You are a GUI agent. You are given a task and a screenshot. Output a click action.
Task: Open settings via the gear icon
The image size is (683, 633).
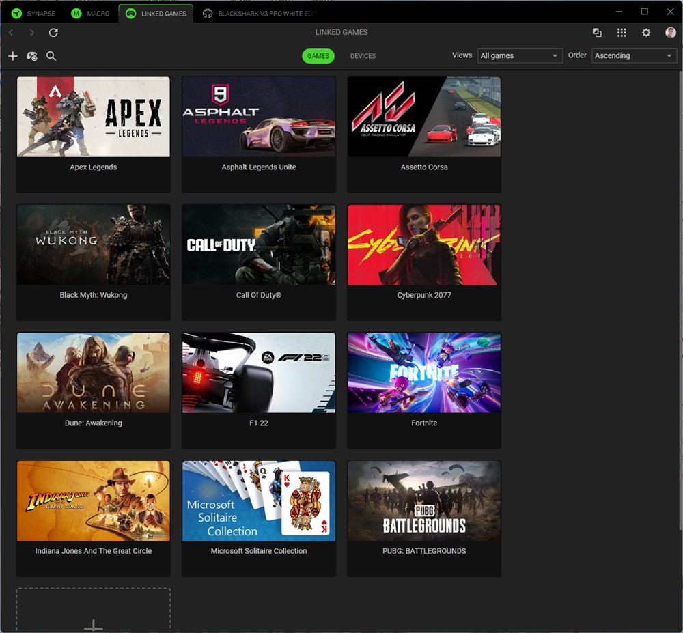pyautogui.click(x=646, y=33)
